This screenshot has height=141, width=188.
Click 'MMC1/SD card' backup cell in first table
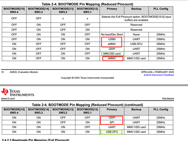tap(136, 58)
